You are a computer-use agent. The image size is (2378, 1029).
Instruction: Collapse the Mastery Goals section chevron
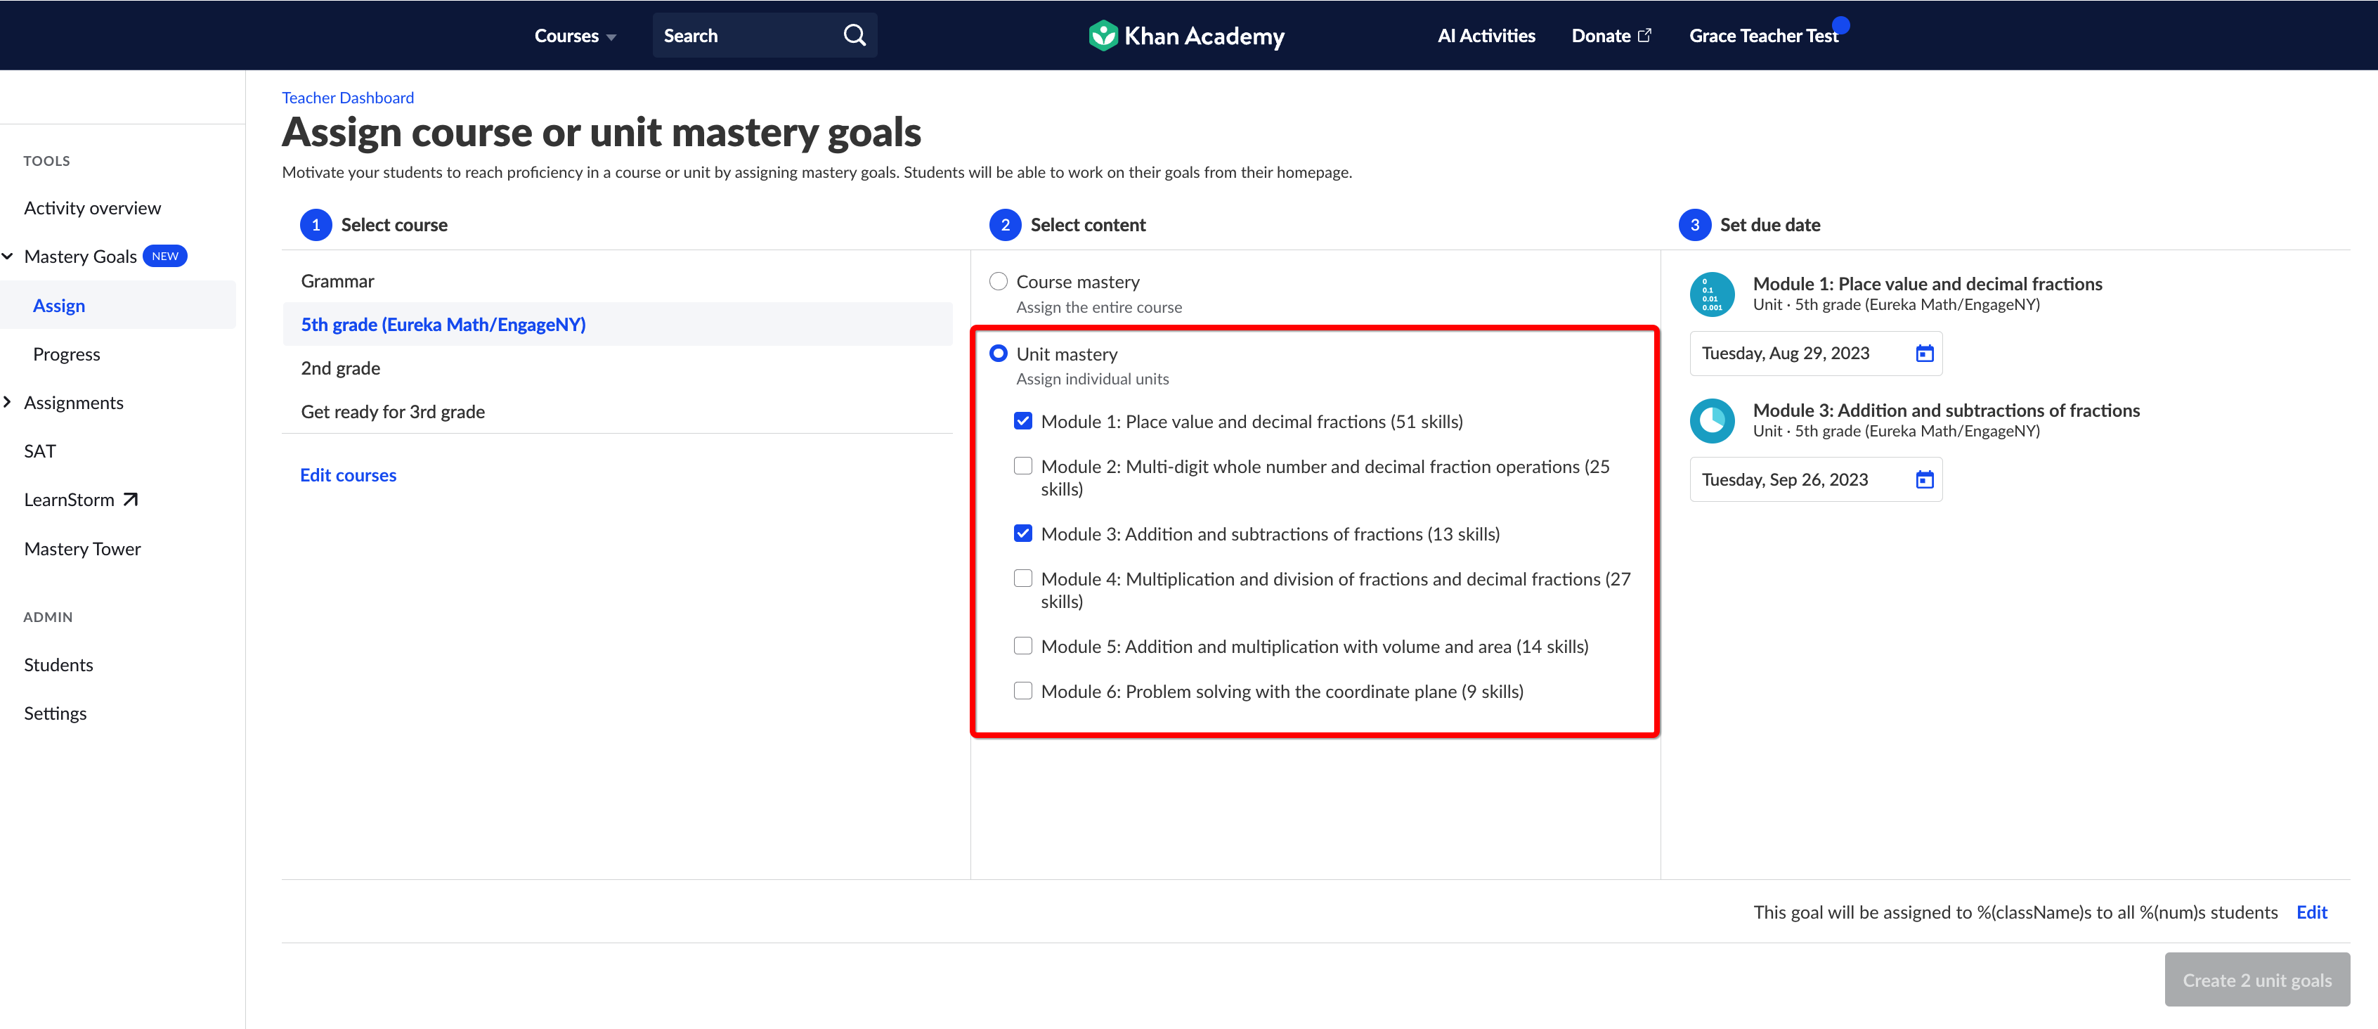click(x=8, y=256)
